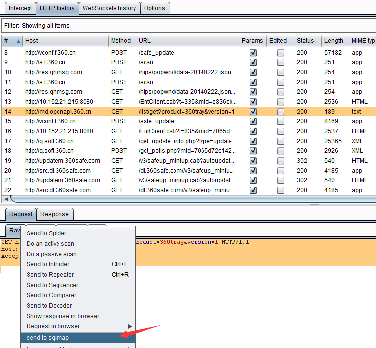
Task: Sort by the Status column header
Action: 305,41
